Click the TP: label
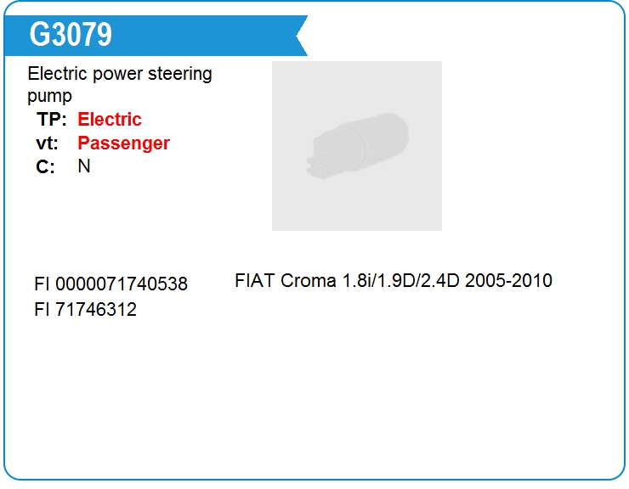629x489 pixels. 51,120
